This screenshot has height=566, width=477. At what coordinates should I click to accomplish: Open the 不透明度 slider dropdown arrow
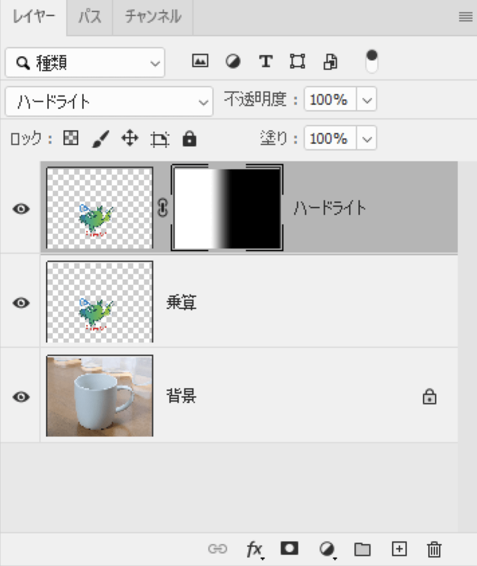[x=367, y=99]
